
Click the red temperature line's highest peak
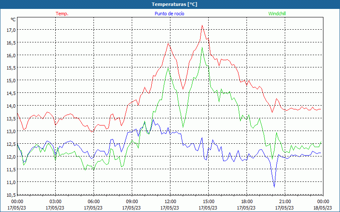[202, 25]
